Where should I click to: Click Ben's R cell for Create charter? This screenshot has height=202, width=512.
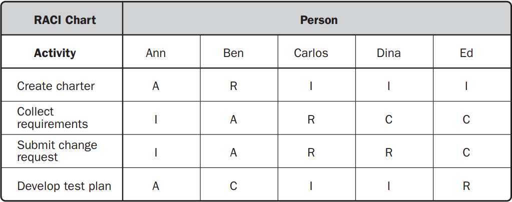(x=233, y=86)
